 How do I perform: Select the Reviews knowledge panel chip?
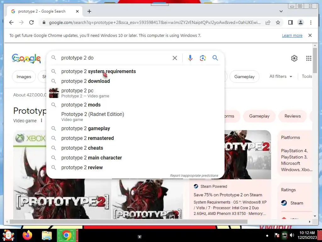292,116
